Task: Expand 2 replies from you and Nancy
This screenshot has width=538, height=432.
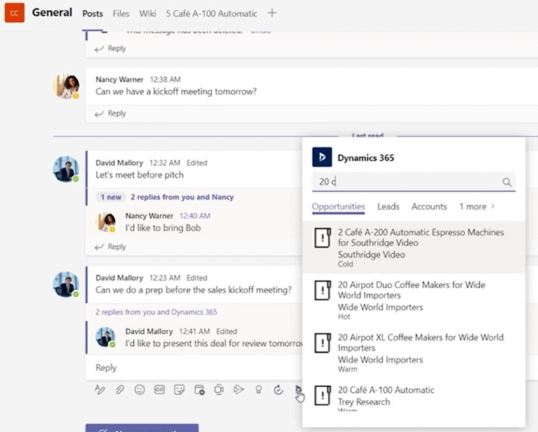Action: 182,197
